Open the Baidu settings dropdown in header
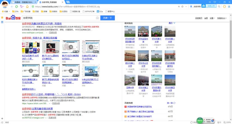232x124 pixels. pos(212,18)
